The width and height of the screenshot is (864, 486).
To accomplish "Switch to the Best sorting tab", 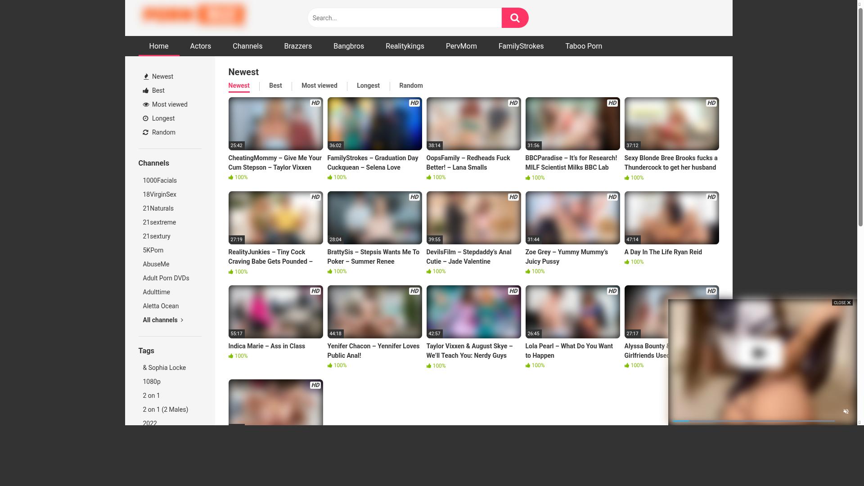I will [275, 85].
